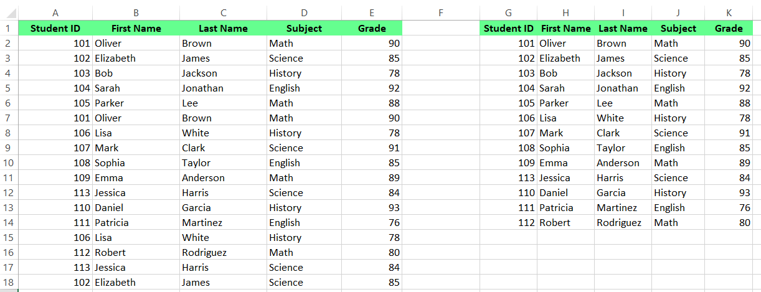Select cell G12 containing 110

pos(508,192)
